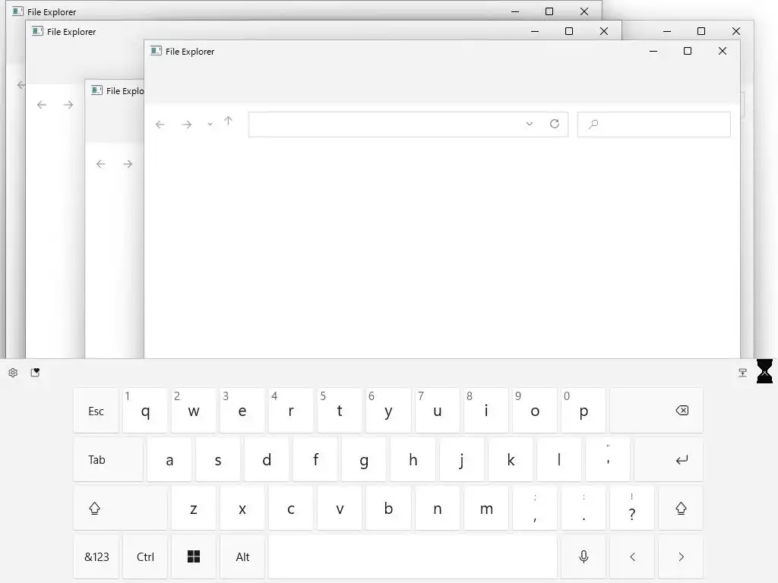The image size is (778, 583).
Task: Click Forward arrow in second File Explorer window
Action: (x=68, y=105)
